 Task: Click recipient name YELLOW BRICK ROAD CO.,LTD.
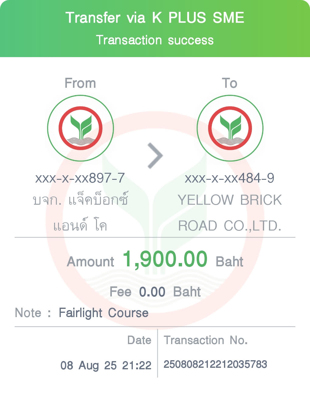coord(230,213)
